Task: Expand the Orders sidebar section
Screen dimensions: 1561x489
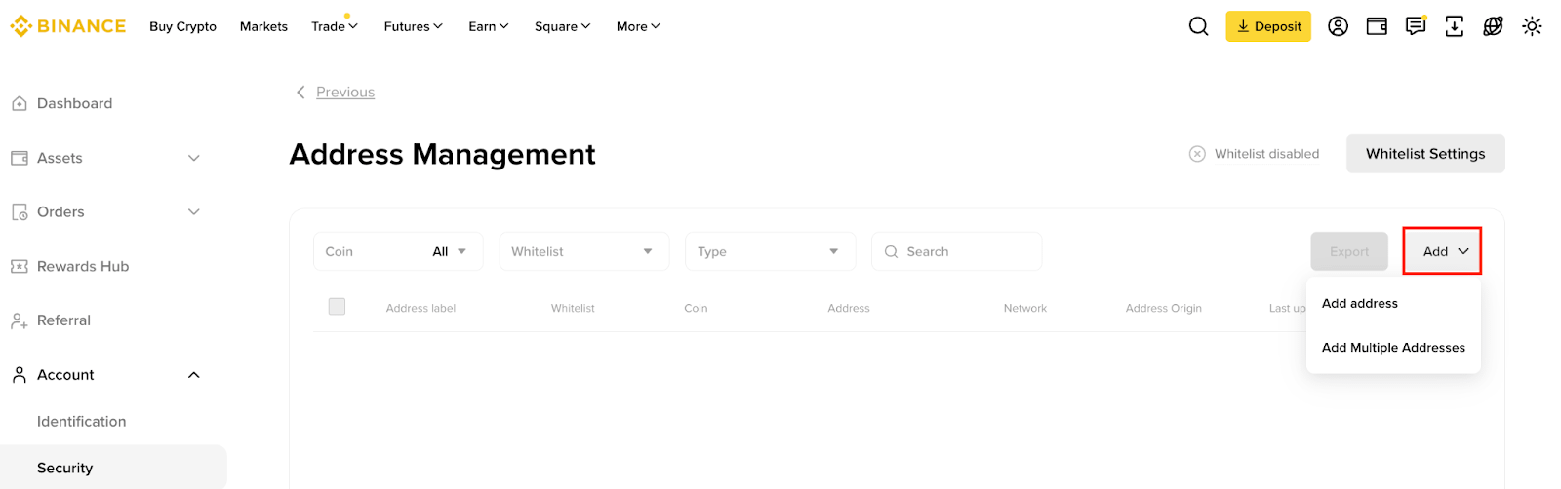Action: click(x=193, y=211)
